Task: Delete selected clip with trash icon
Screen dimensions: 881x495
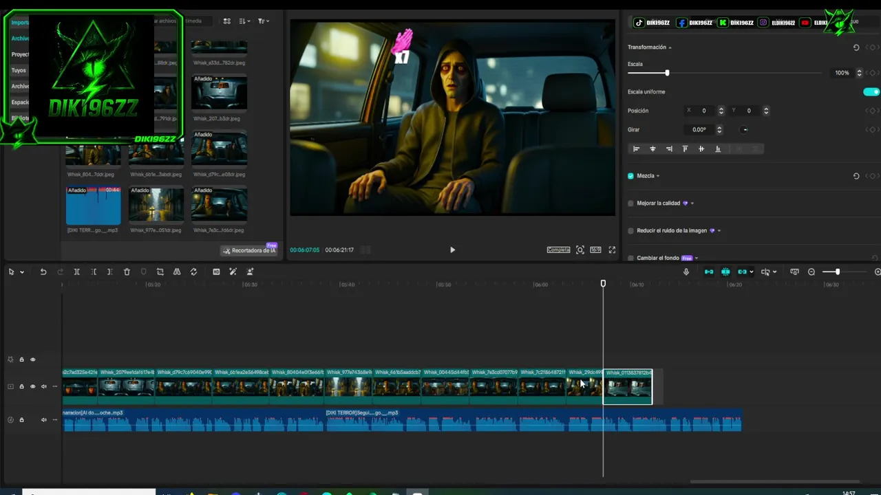Action: tap(127, 272)
